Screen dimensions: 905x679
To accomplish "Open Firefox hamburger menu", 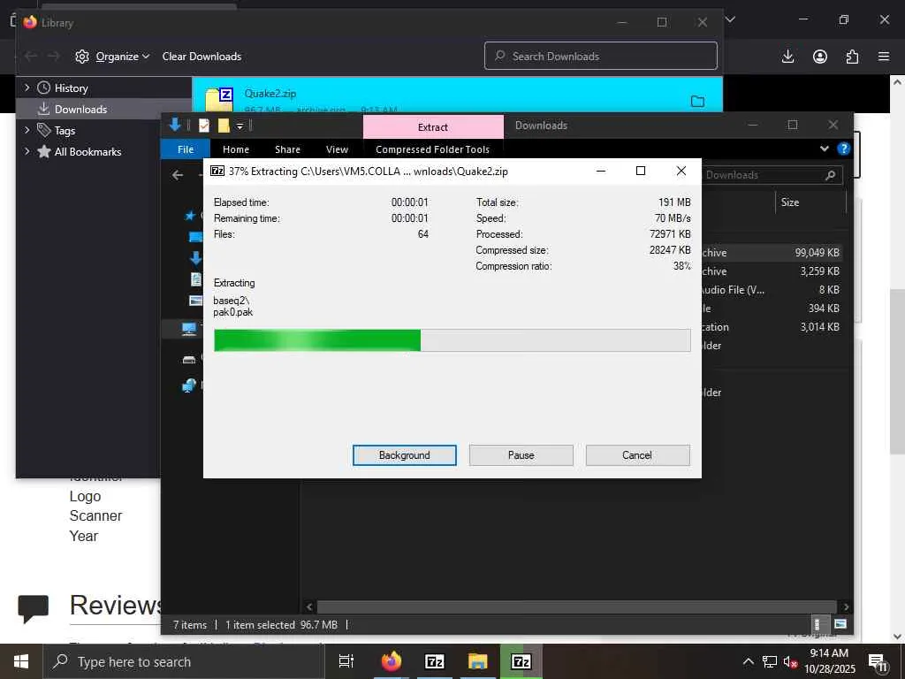I will pyautogui.click(x=884, y=56).
